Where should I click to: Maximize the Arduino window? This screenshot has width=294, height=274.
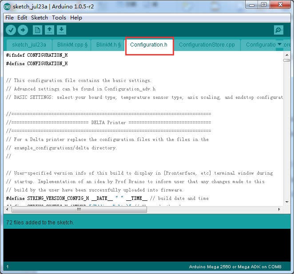tap(264, 4)
